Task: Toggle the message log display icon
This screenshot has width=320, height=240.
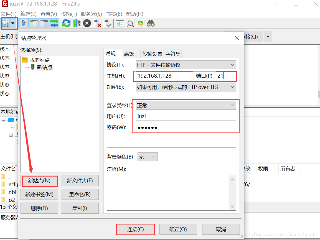Action: click(24, 23)
